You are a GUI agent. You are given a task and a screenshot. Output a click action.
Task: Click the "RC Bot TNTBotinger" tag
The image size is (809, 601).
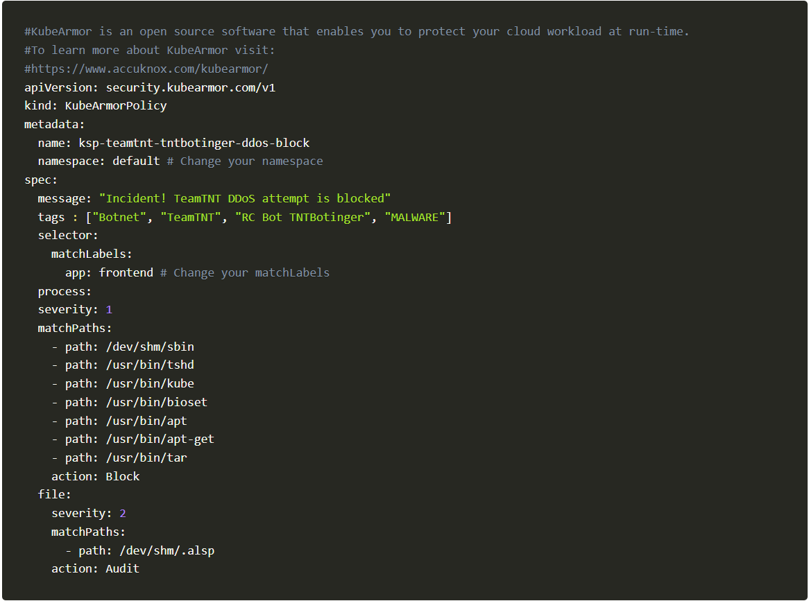(303, 218)
